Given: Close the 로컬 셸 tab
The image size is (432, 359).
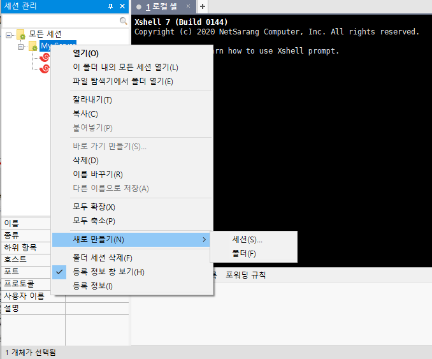Looking at the screenshot, I should pos(188,6).
